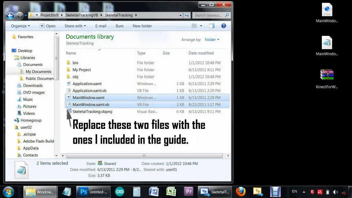The width and height of the screenshot is (352, 198).
Task: Select Downloads in the navigation pane
Action: (33, 86)
